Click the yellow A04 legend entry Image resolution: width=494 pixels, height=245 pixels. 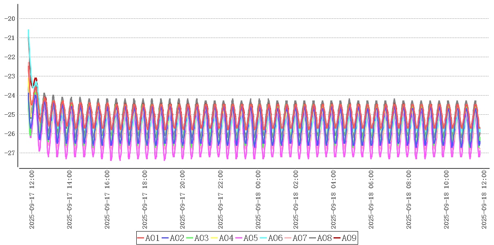pos(222,238)
